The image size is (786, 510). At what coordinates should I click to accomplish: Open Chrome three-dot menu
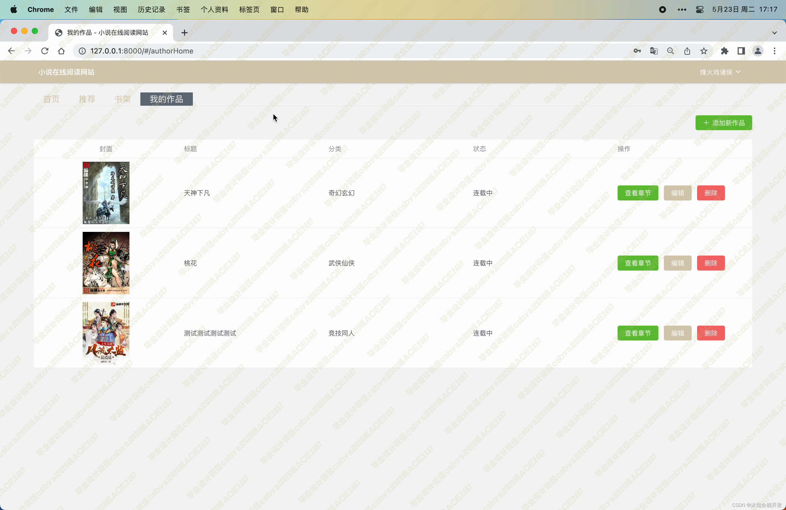pos(774,51)
